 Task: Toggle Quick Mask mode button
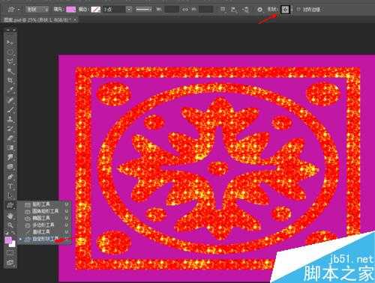point(10,253)
